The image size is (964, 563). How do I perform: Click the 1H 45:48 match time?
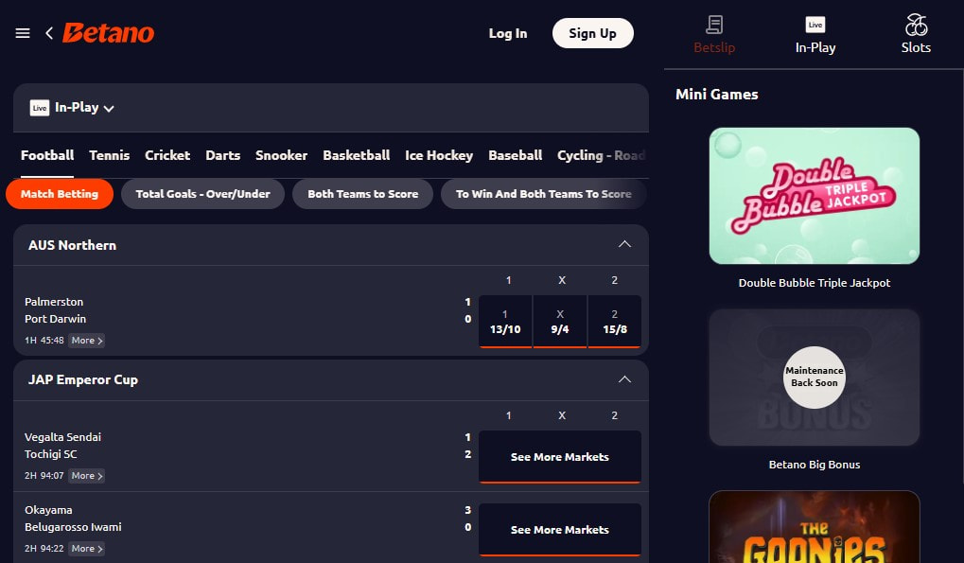tap(44, 341)
